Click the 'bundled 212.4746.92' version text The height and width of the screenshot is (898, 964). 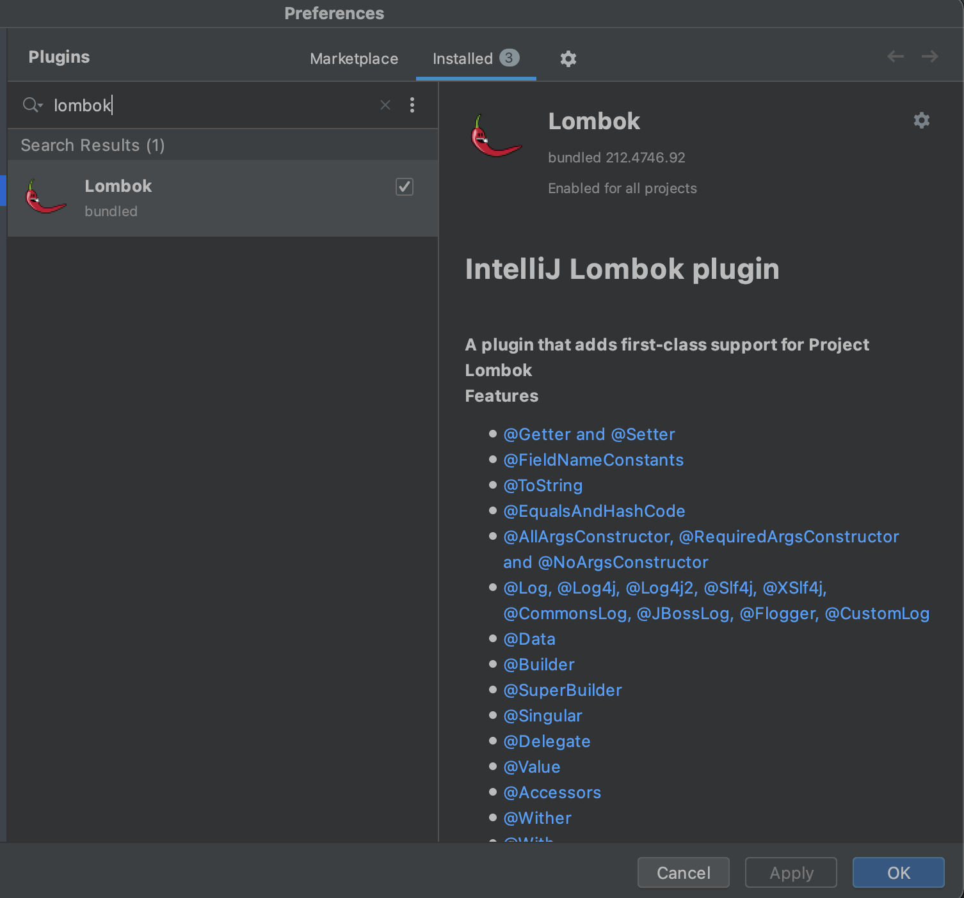point(616,157)
